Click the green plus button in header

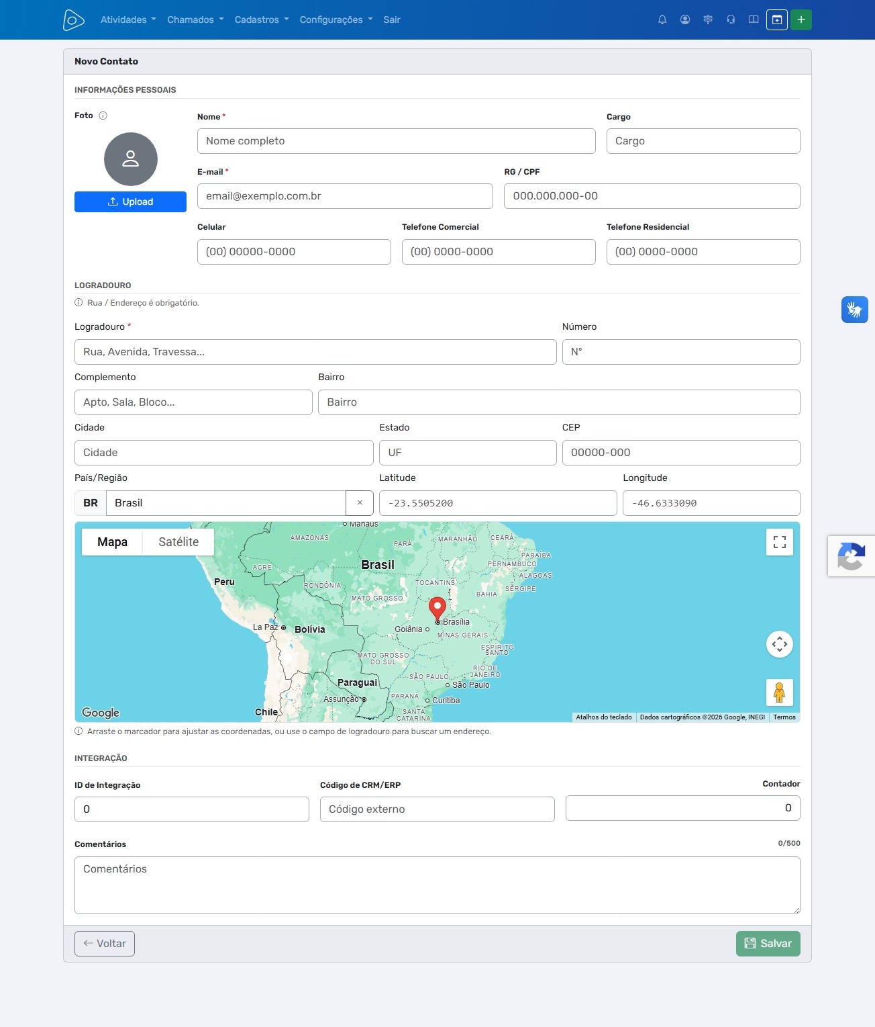coord(801,20)
